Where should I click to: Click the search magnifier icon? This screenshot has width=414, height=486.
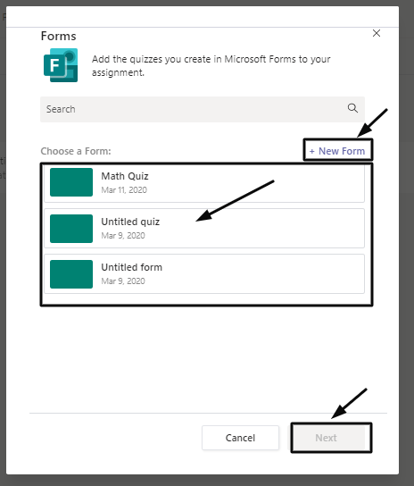tap(352, 108)
